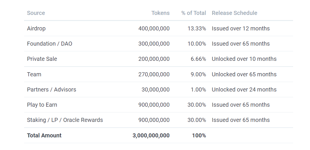Click the Source column header
Viewport: 310px width, 150px height.
click(x=36, y=13)
